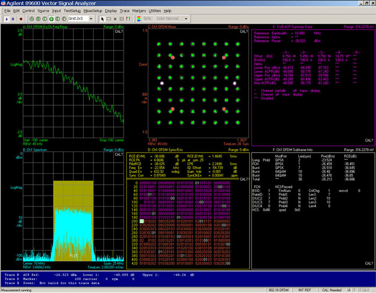The width and height of the screenshot is (376, 293).
Task: Select trace E toolbar button
Action: 57,19
